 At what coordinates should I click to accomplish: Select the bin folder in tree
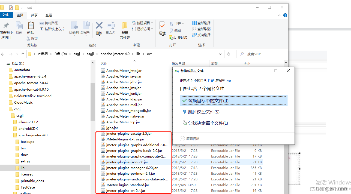coord(20,148)
